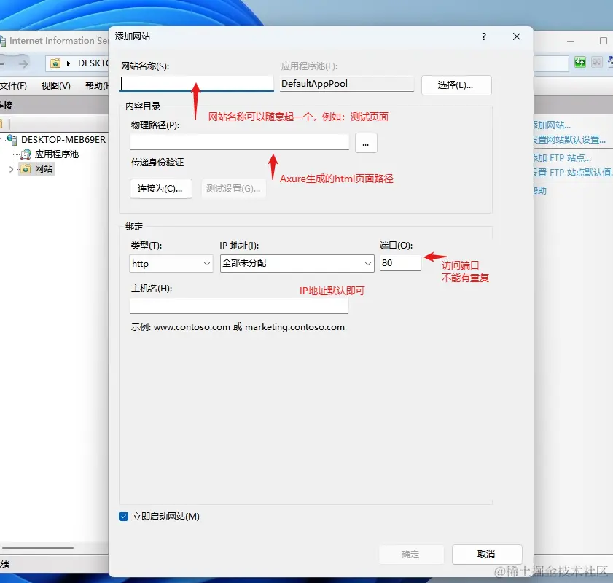Select 网站 node in connections tree
This screenshot has width=613, height=583.
44,169
